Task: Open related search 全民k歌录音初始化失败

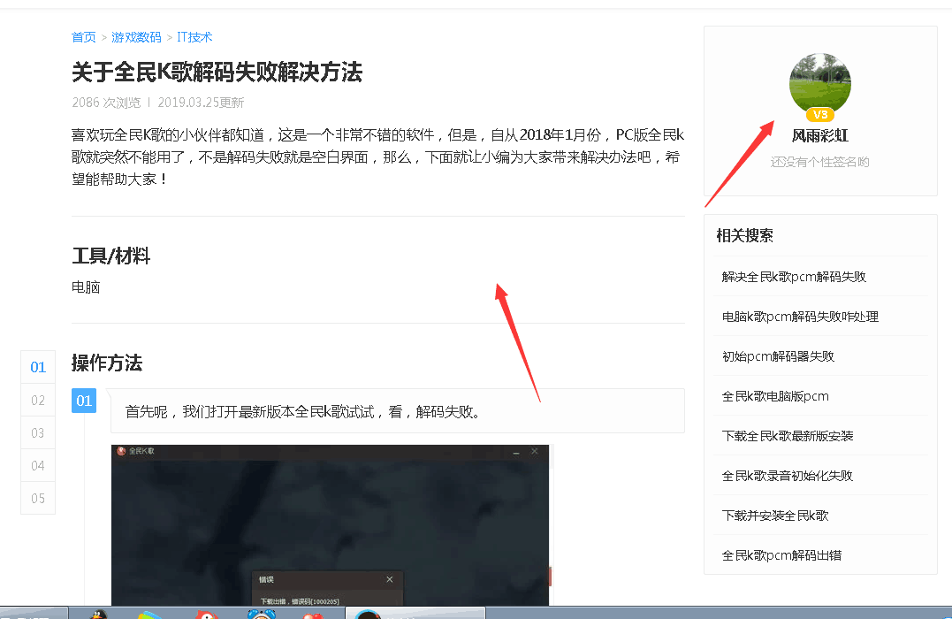Action: click(788, 476)
